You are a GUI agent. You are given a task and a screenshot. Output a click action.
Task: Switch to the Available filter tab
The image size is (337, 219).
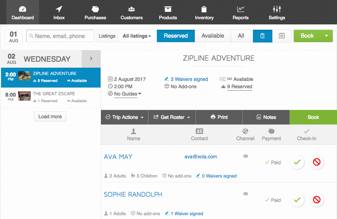click(213, 36)
